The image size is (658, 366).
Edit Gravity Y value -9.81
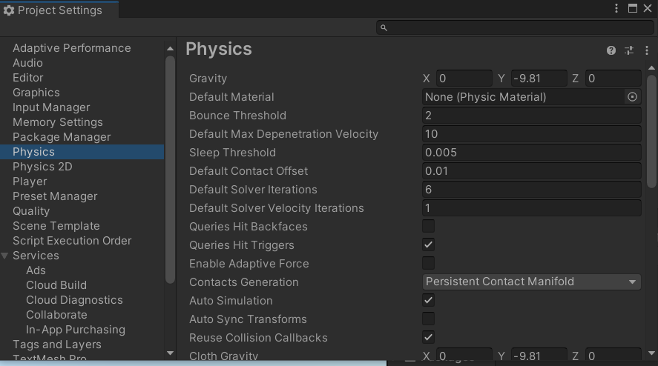539,79
